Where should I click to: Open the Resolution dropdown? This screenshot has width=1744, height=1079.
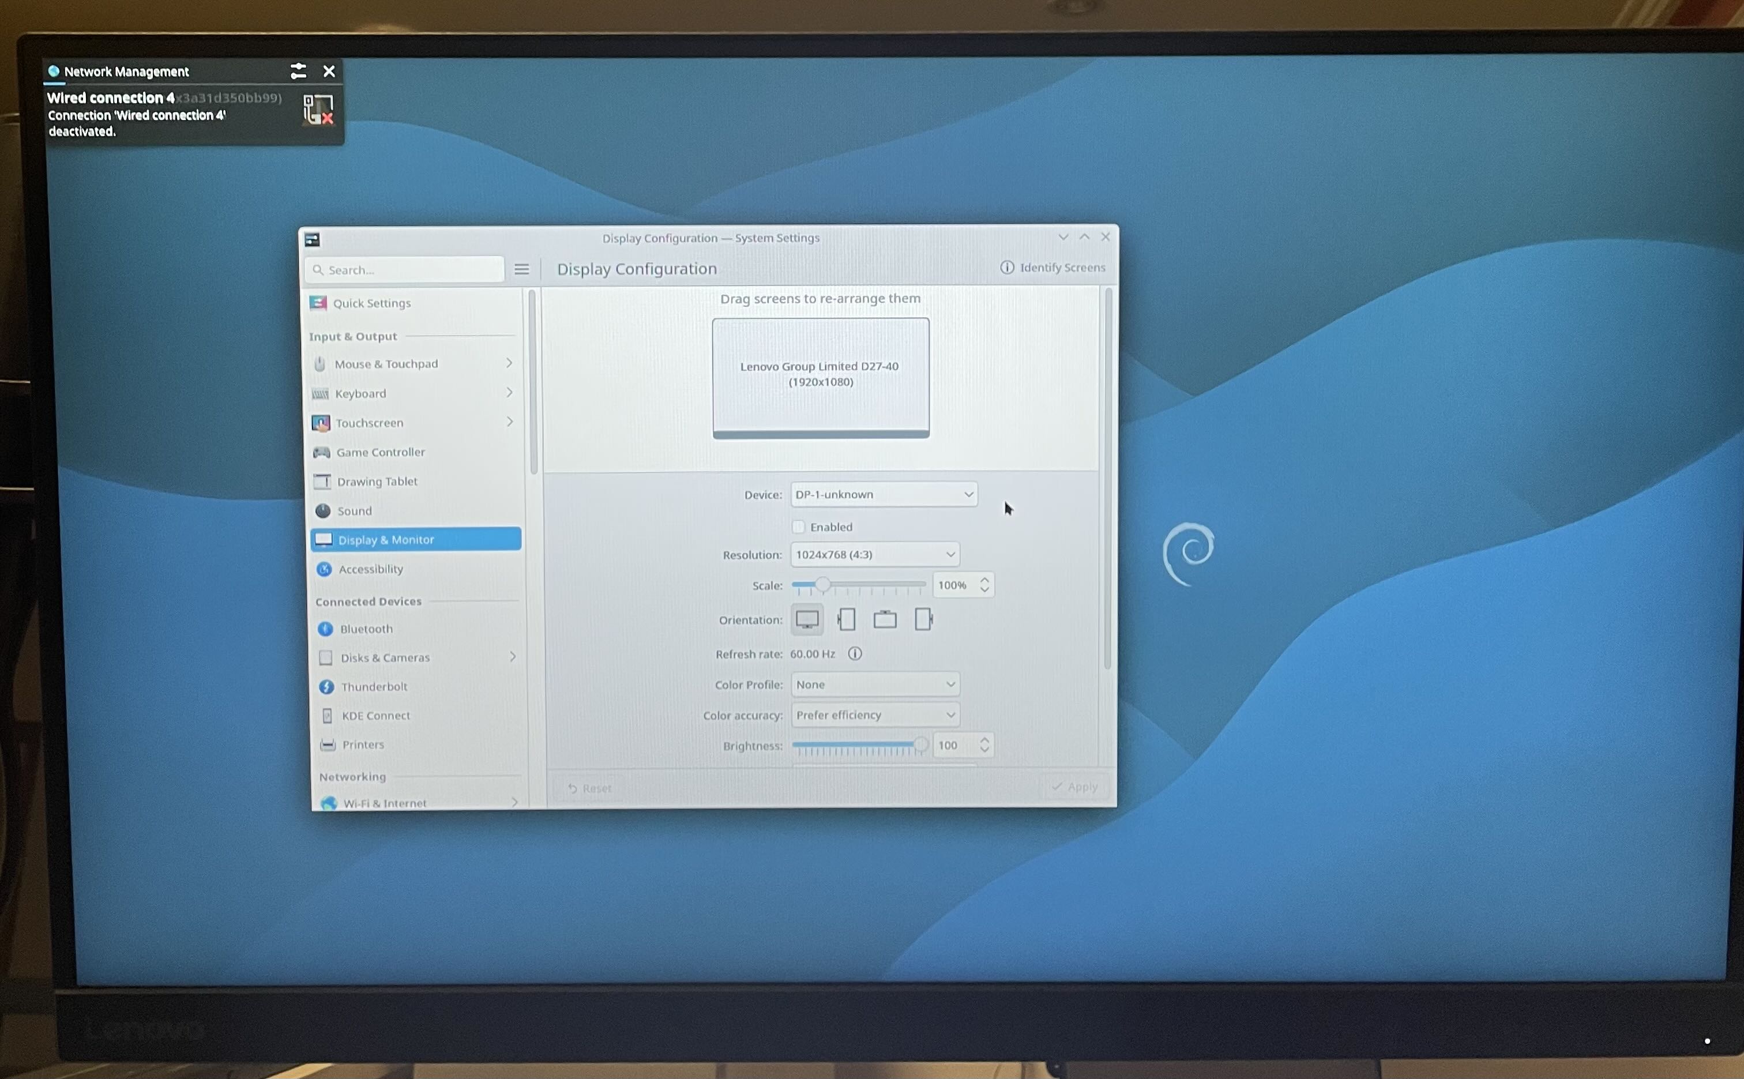(x=875, y=554)
